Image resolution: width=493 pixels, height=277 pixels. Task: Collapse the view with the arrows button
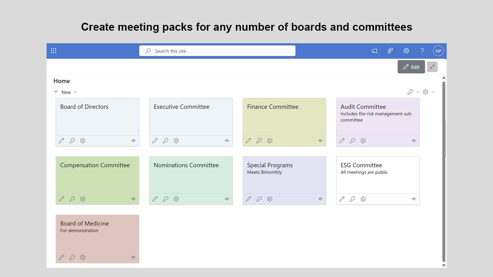(432, 67)
